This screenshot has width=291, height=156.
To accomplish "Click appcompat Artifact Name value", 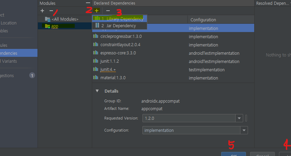I will (x=152, y=108).
